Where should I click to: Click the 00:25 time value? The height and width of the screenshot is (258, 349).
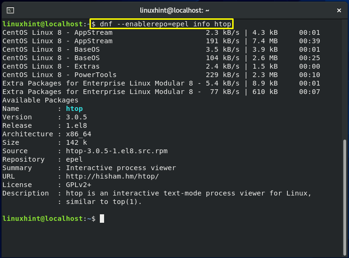[309, 58]
